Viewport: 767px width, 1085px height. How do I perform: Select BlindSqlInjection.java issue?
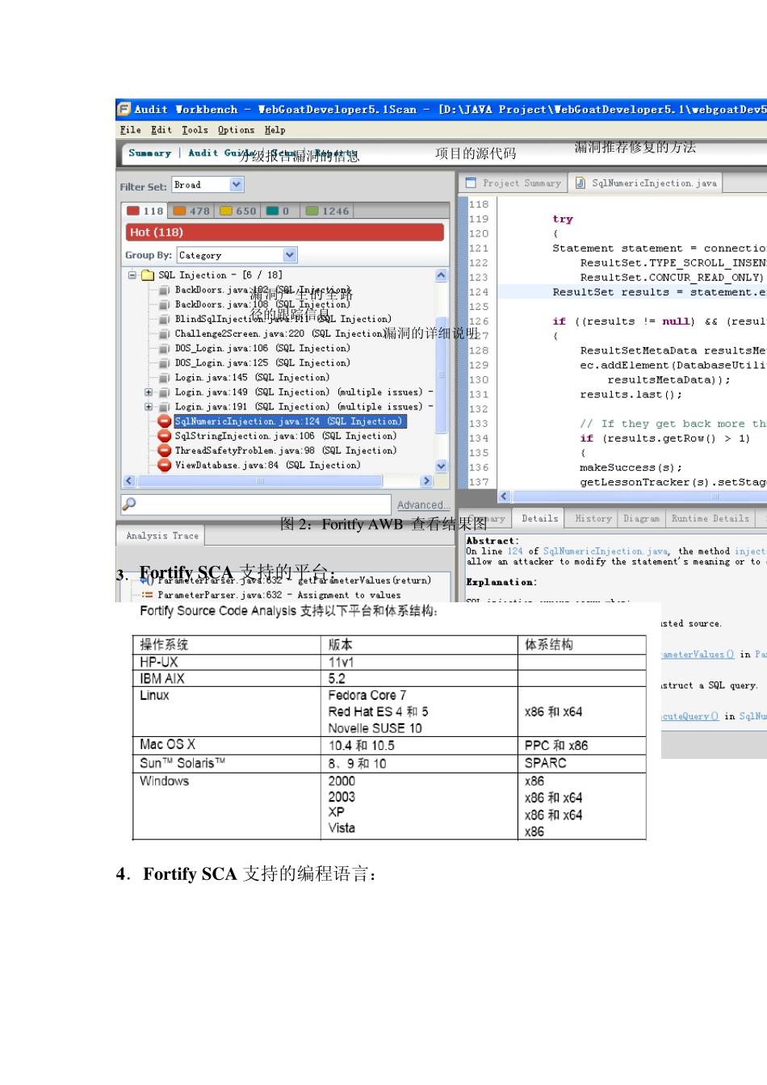click(x=283, y=319)
